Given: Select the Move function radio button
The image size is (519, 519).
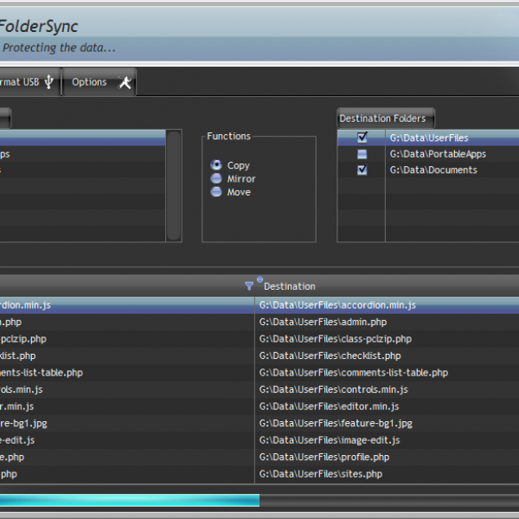Looking at the screenshot, I should point(216,192).
